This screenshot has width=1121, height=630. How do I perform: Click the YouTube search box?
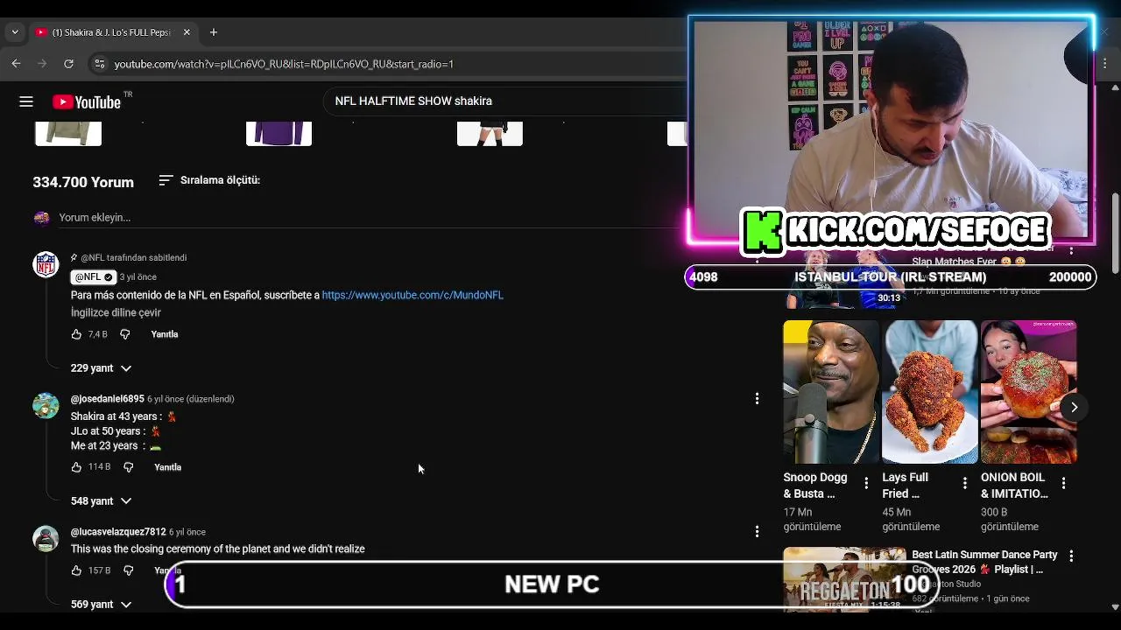[x=504, y=101]
